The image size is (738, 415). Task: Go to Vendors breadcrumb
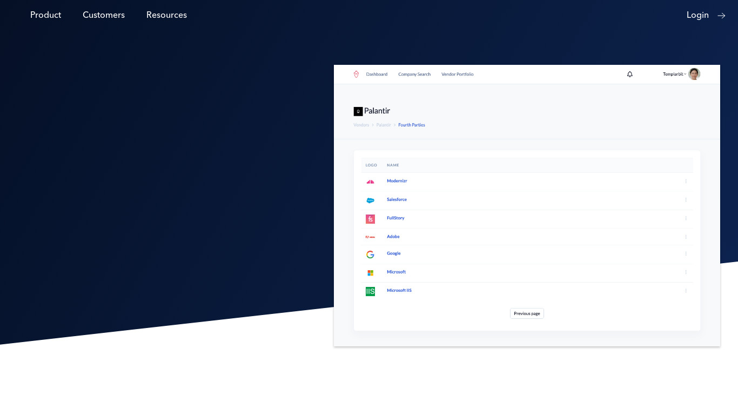tap(361, 125)
